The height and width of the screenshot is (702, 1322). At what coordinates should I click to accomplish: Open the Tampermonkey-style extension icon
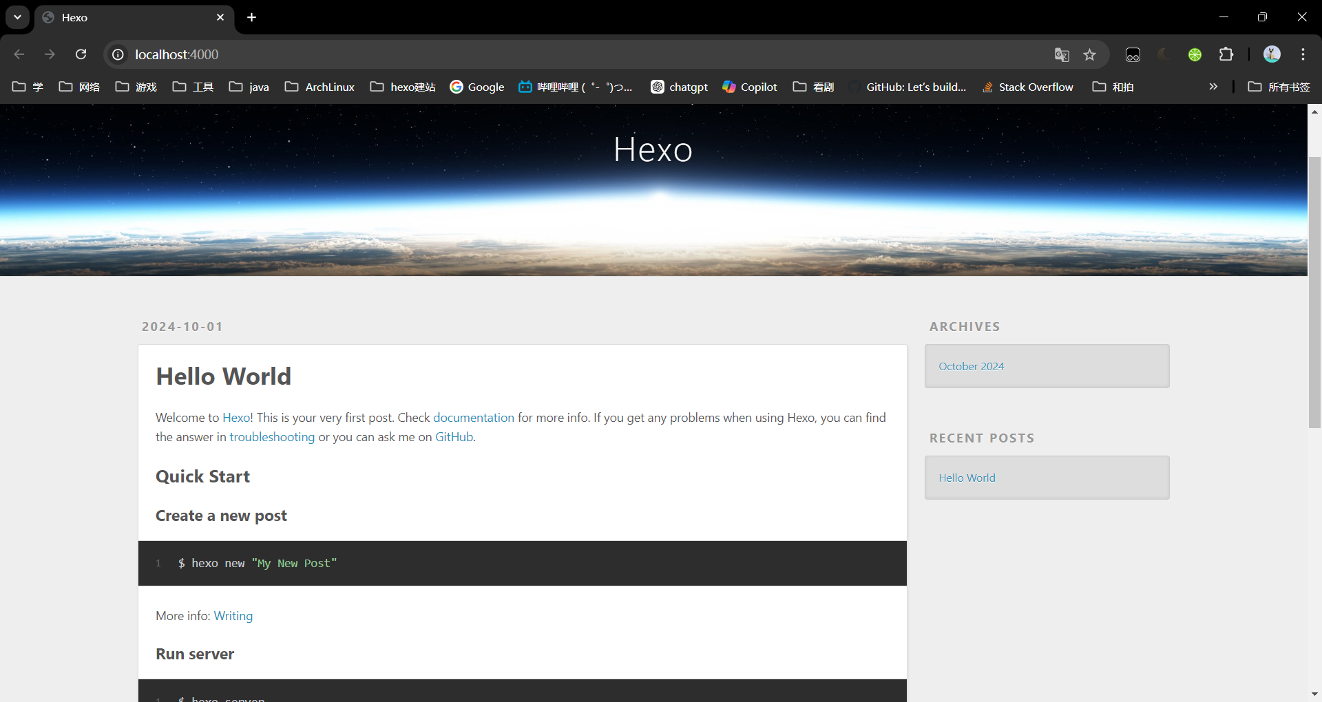[x=1133, y=54]
